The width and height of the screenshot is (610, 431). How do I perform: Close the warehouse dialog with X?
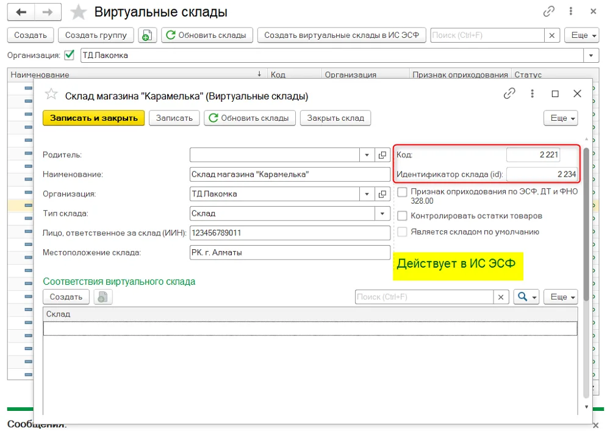[577, 94]
